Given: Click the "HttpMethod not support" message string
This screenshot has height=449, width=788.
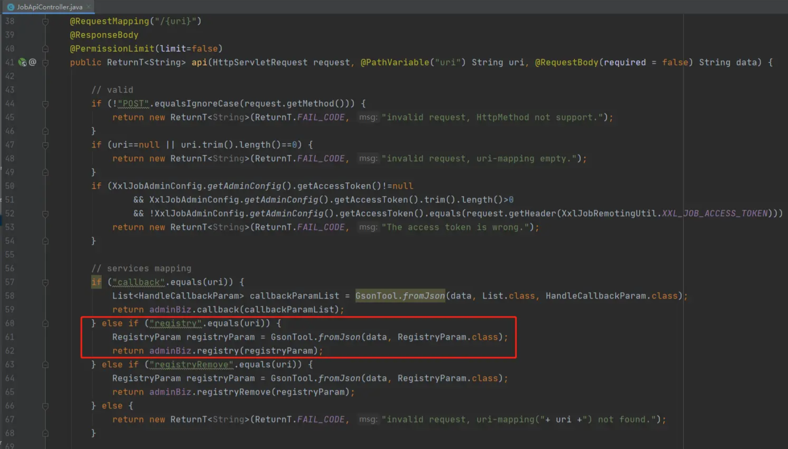Looking at the screenshot, I should pos(492,117).
